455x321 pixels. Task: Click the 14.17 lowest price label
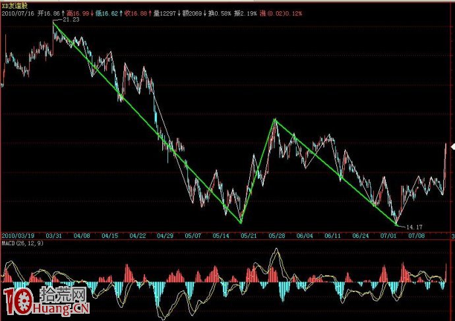coord(414,227)
